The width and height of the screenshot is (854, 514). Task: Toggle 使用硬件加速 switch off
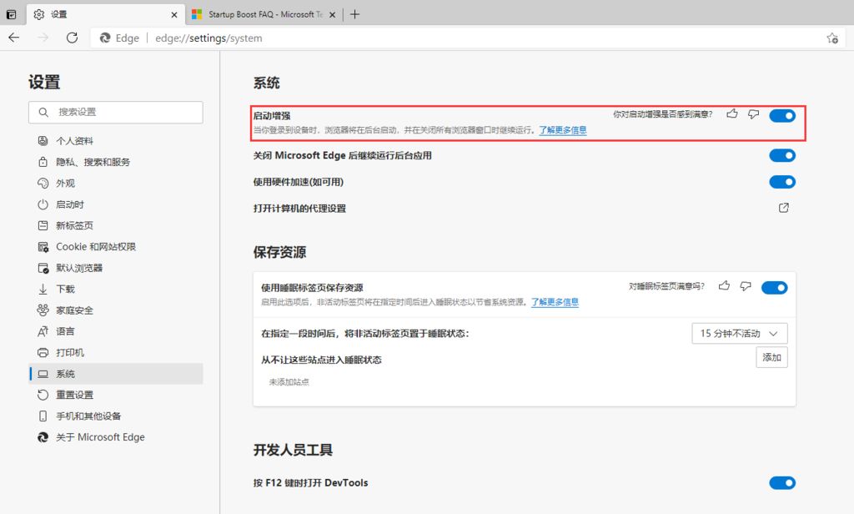782,182
